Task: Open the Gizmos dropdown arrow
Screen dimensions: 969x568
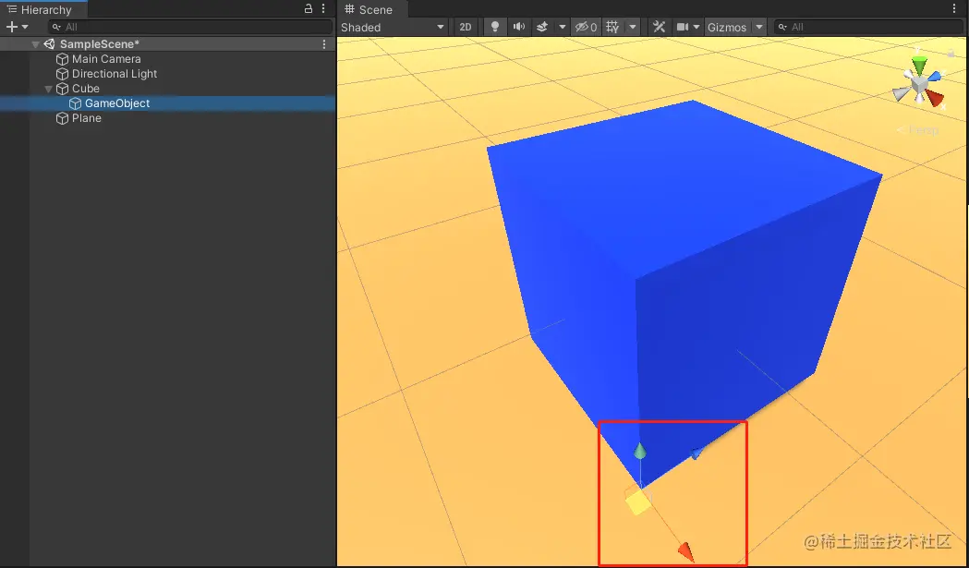Action: (x=759, y=27)
